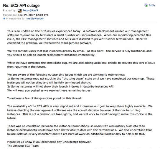Viewport: 160px width, 149px height.
Task: Click the Peter@AWS avatar image
Action: pyautogui.click(x=19, y=11)
